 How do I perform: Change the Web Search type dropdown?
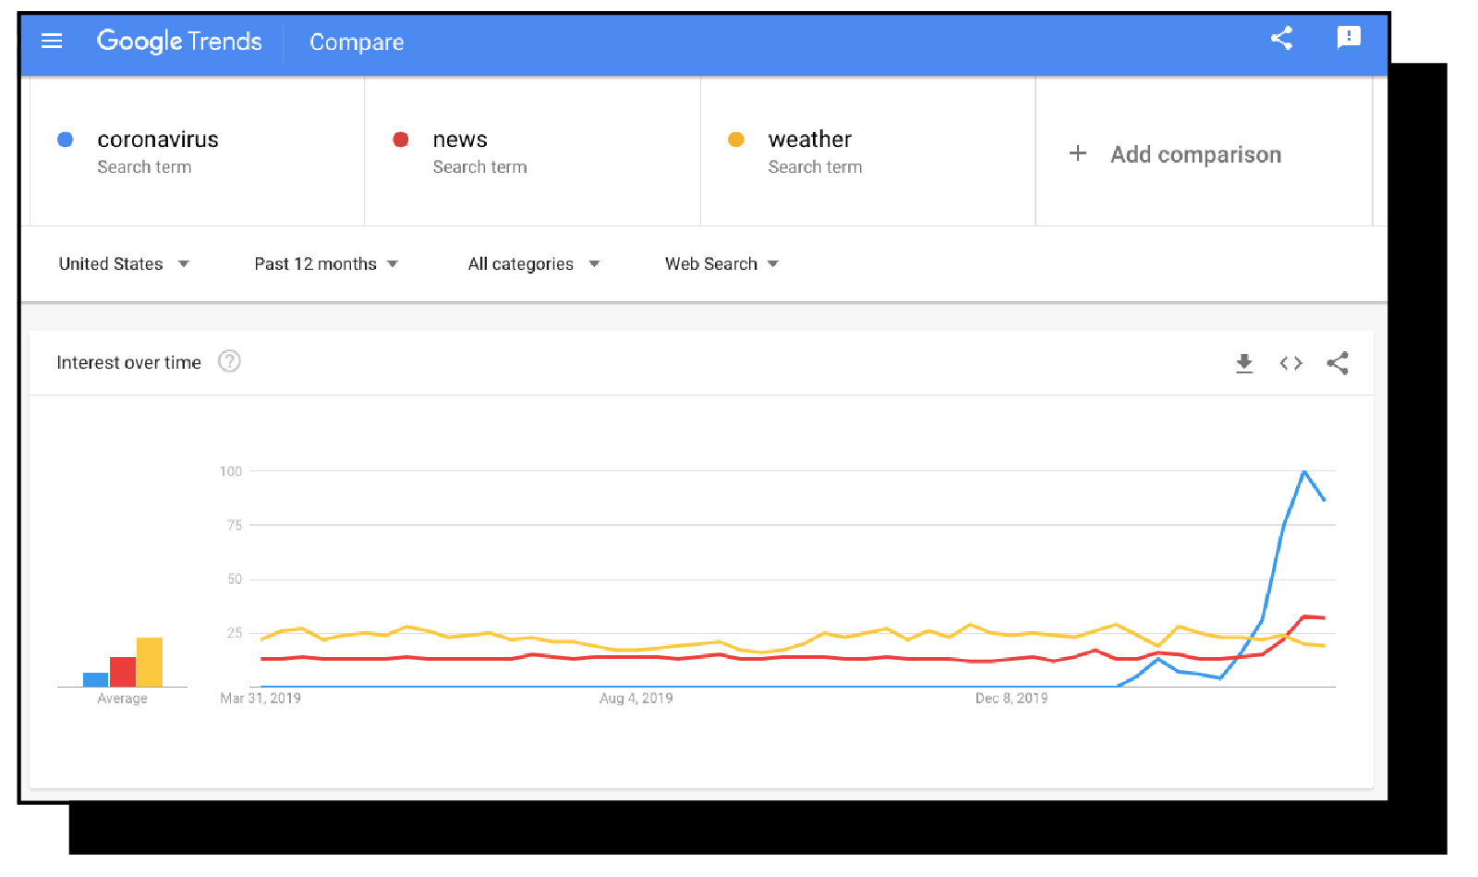tap(721, 264)
